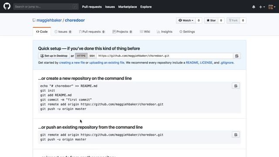Click the git init line

tap(48, 91)
